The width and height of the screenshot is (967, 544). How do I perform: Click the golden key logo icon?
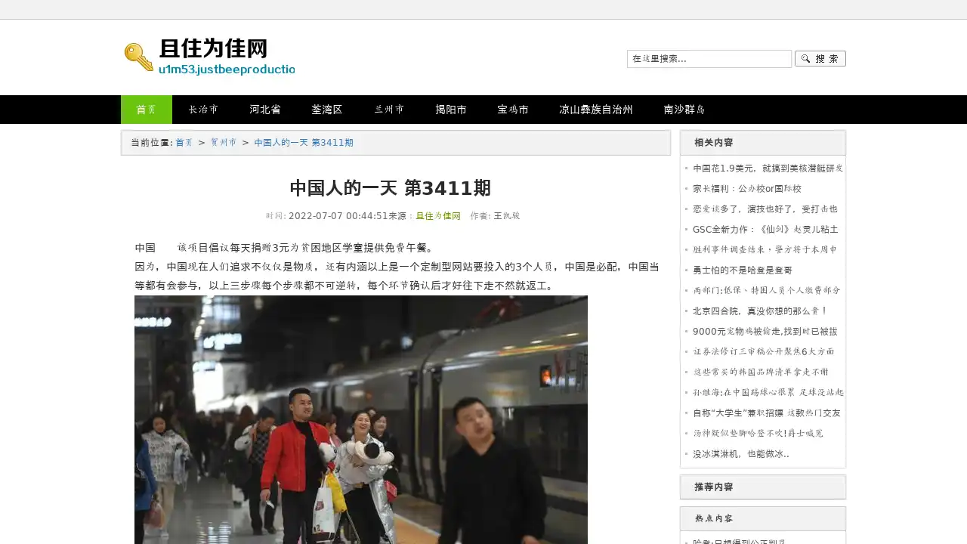tap(139, 57)
